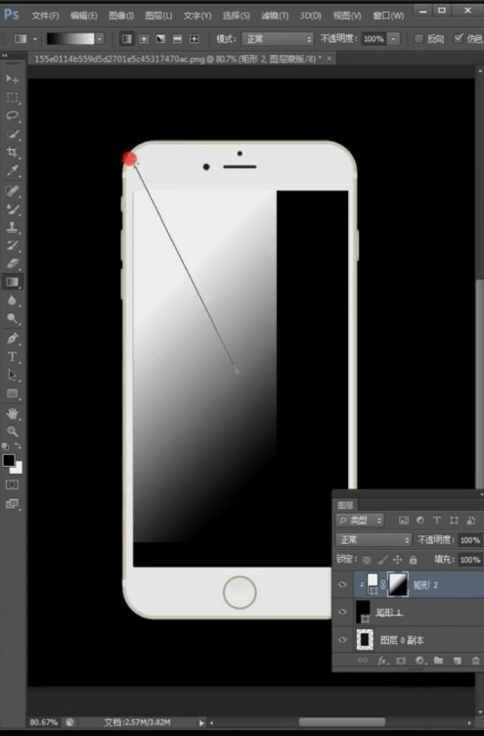The height and width of the screenshot is (736, 484).
Task: Open the 类型 layer filter dropdown
Action: (360, 520)
